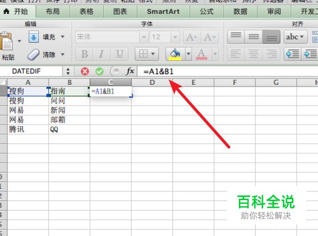318x236 pixels.
Task: Click cell C1 with =A1&B1
Action: click(x=111, y=91)
